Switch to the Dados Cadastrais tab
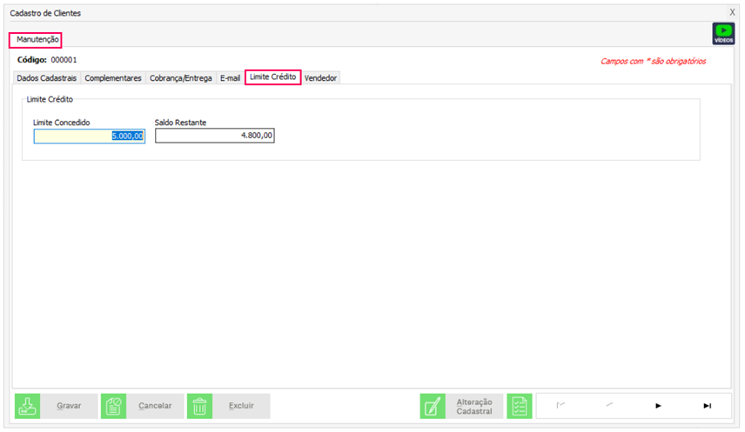 coord(47,78)
